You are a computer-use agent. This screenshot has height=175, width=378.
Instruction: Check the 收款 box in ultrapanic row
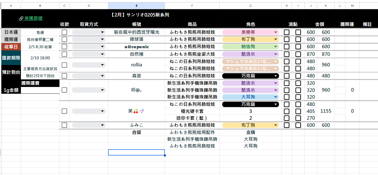tap(64, 47)
